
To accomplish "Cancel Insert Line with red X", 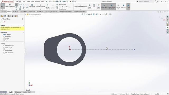I will click(4, 22).
